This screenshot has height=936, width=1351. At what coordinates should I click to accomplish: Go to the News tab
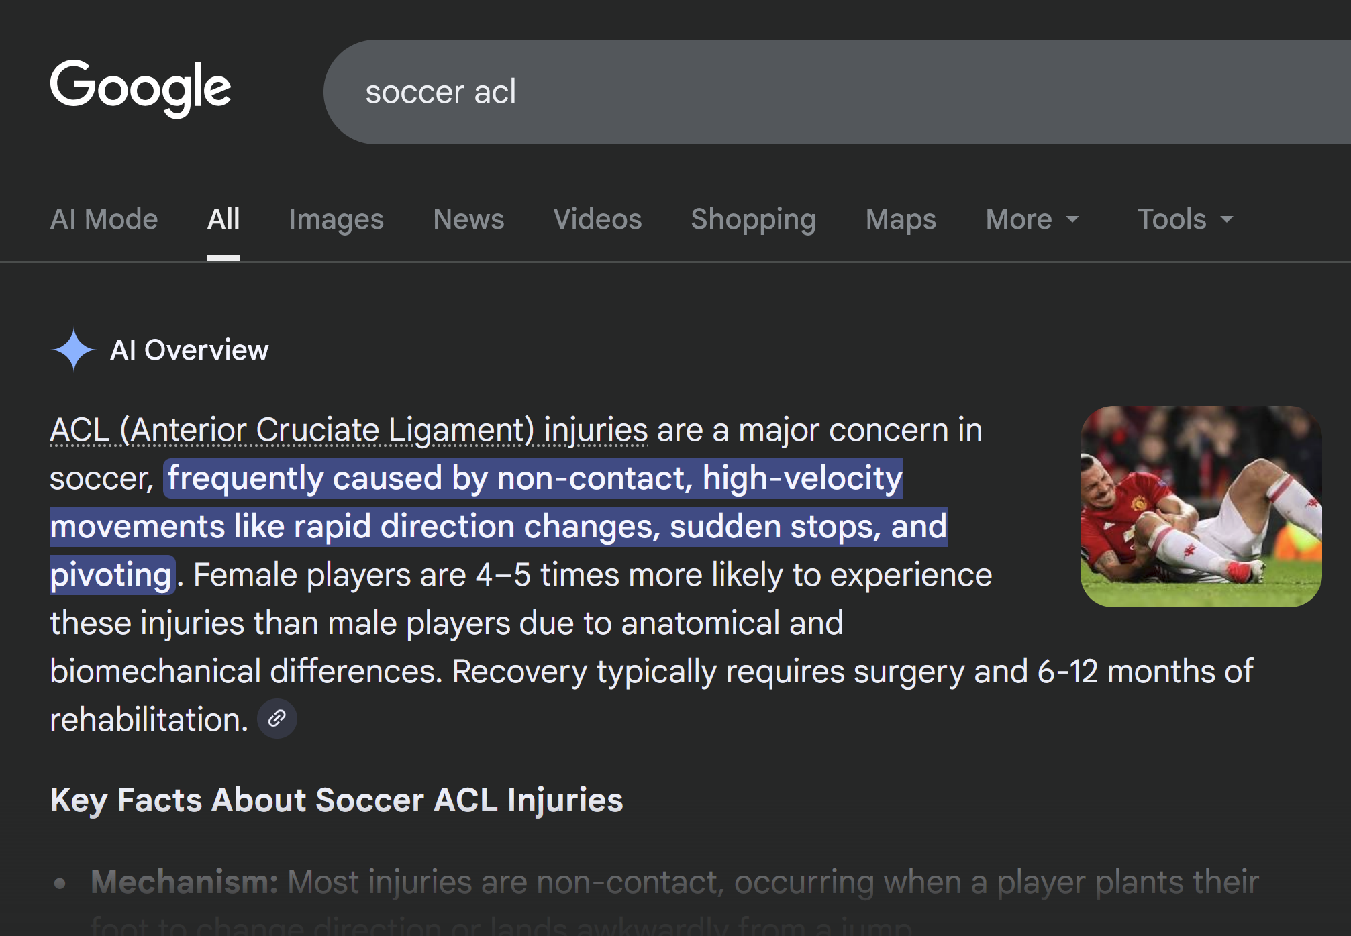tap(468, 219)
